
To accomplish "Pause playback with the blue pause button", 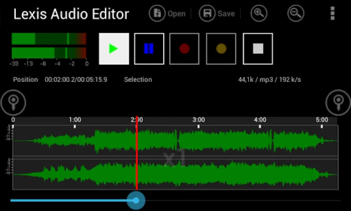I will point(149,49).
